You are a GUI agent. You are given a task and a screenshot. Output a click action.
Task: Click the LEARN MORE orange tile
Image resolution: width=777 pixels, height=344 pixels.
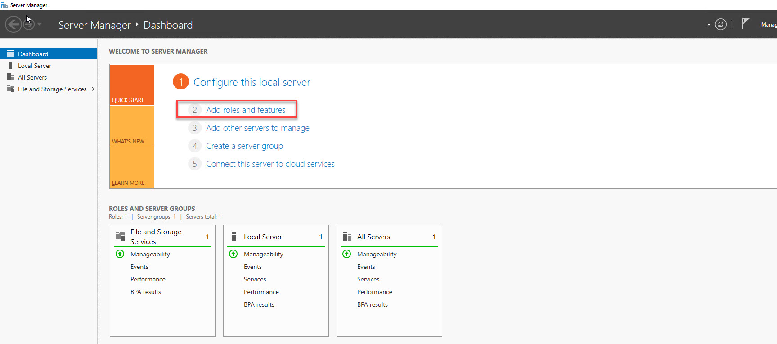pyautogui.click(x=132, y=168)
